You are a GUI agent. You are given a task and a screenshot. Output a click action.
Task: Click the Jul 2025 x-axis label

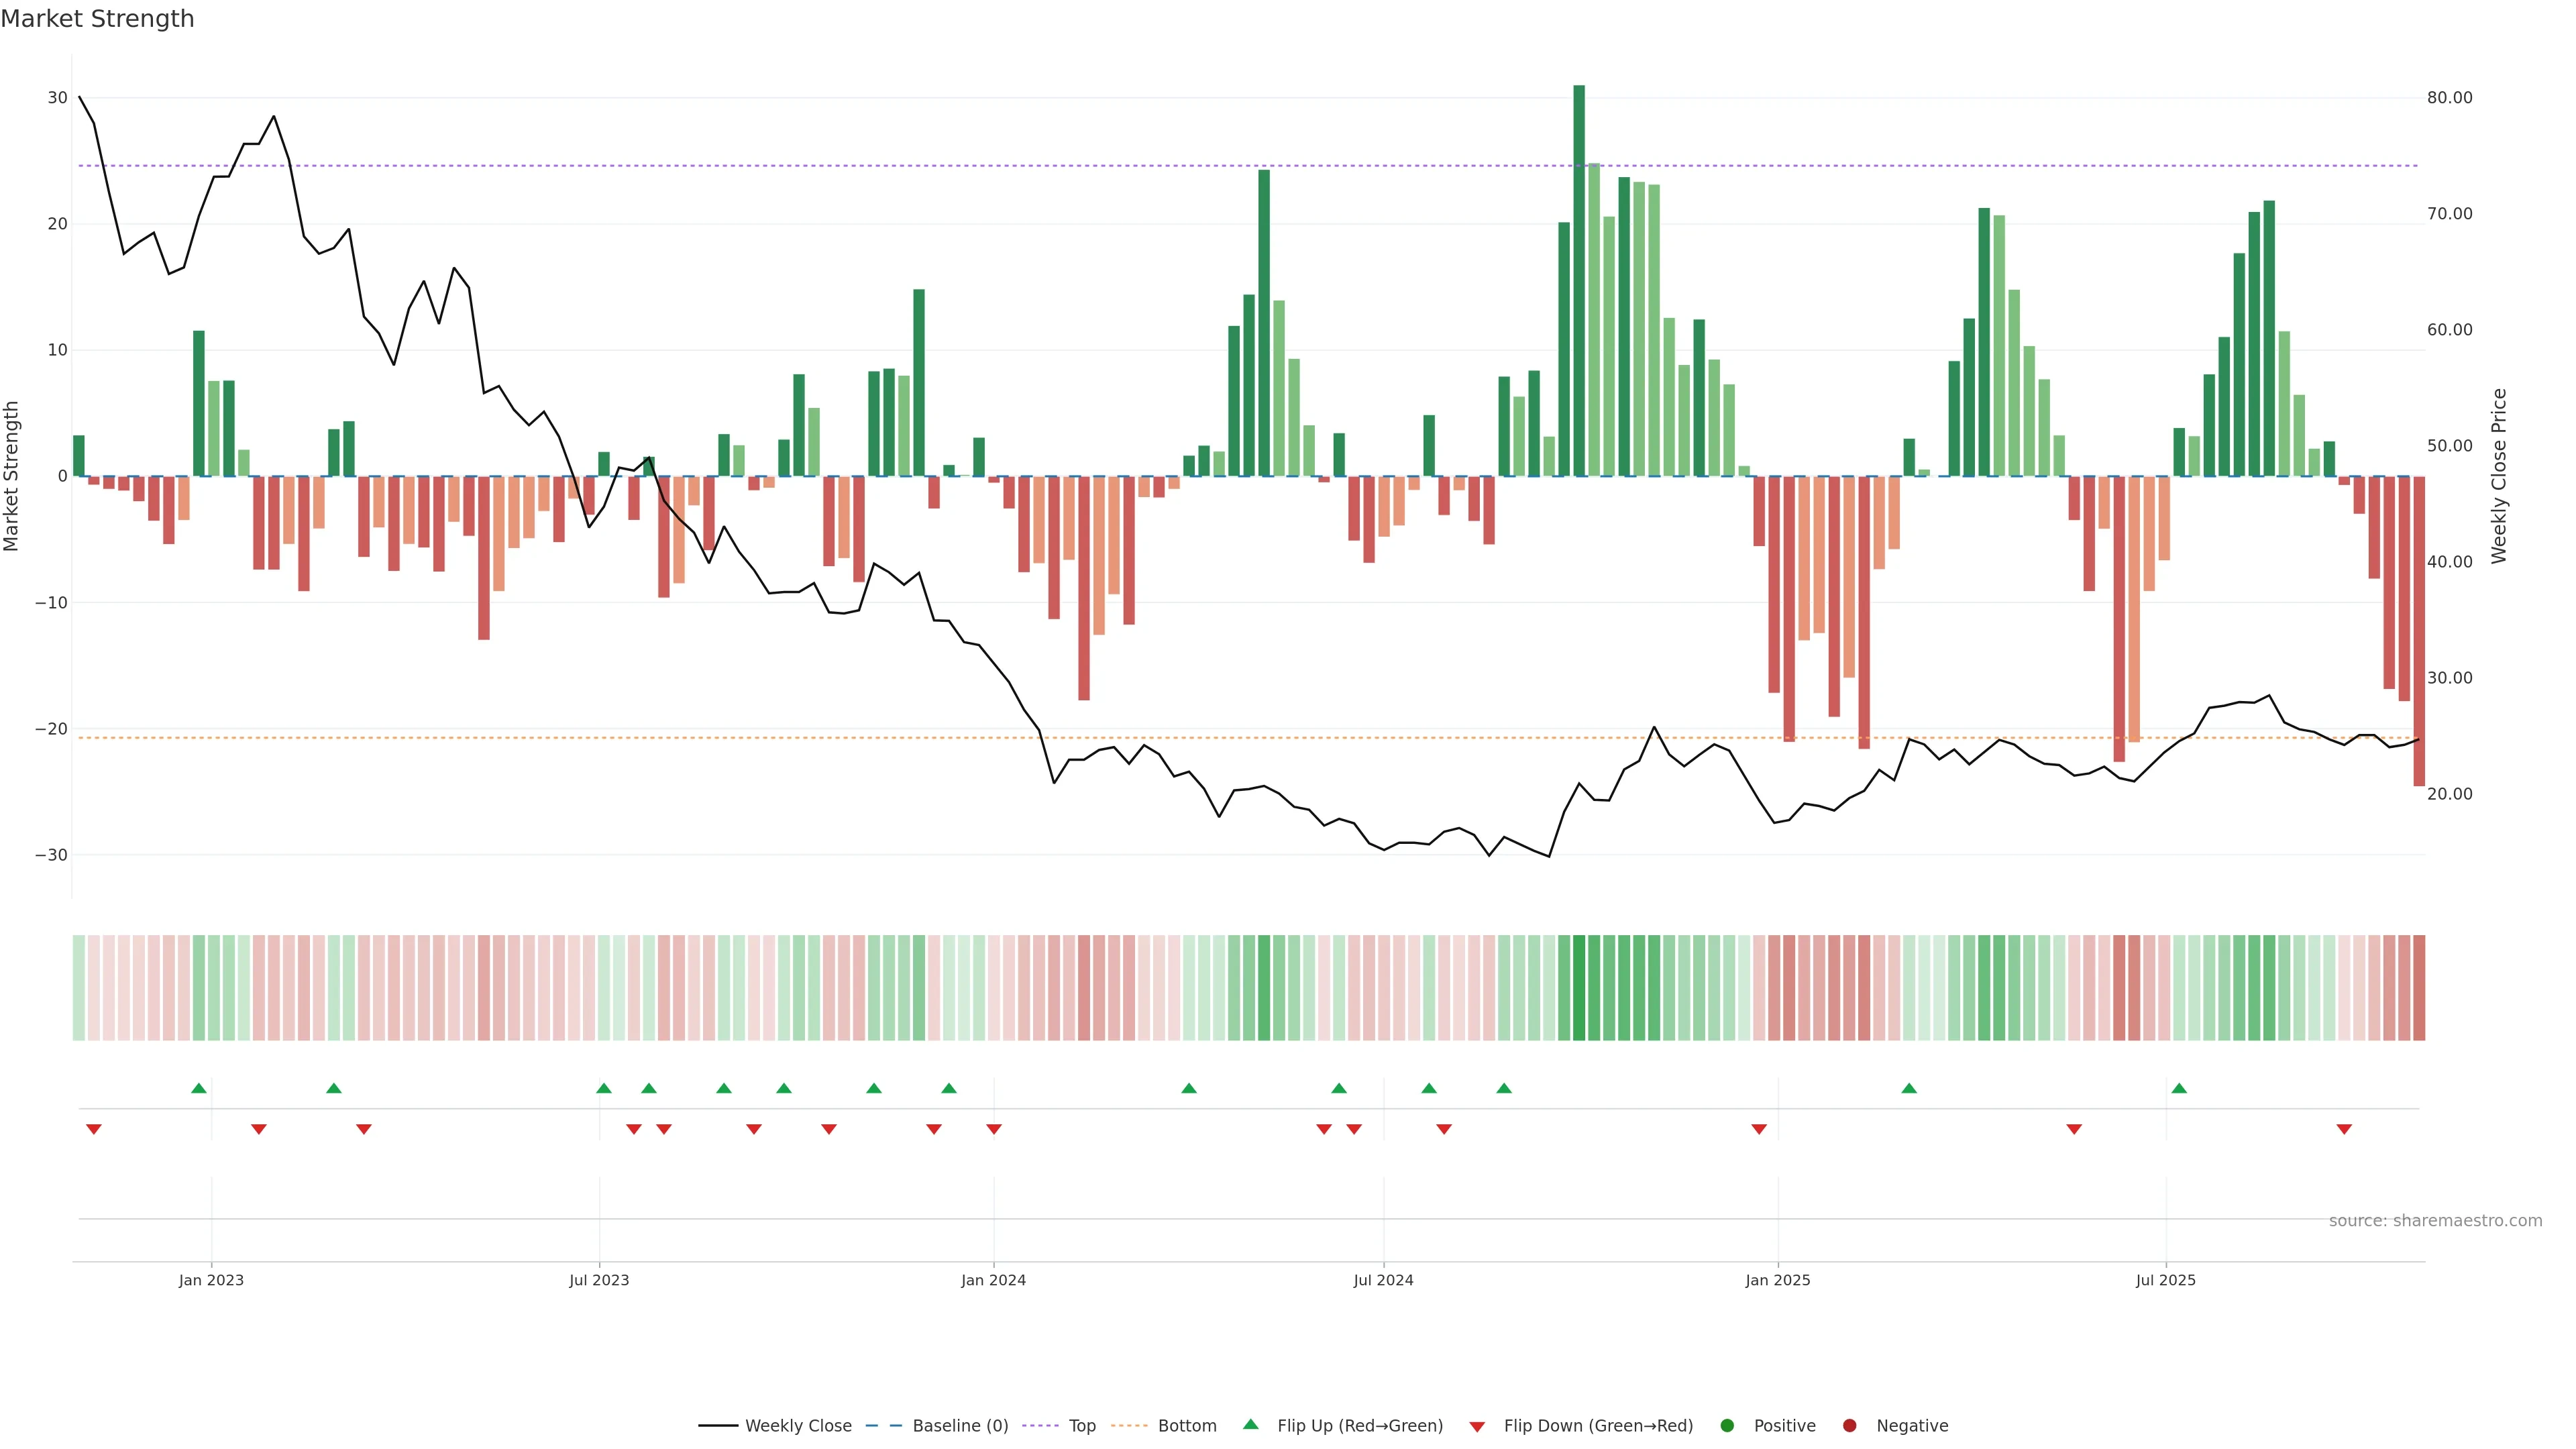pos(2166,1280)
